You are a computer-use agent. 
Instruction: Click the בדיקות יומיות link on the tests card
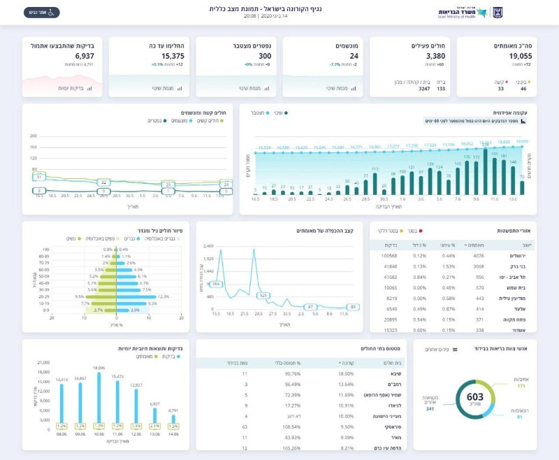[x=71, y=88]
